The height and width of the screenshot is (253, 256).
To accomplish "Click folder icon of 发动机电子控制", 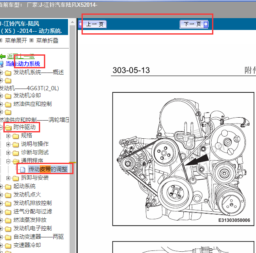I will click(x=8, y=229).
